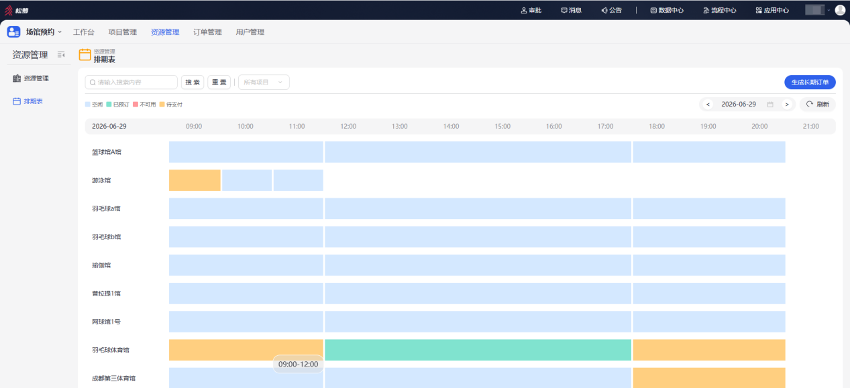Click the 刷新 refresh button

(x=817, y=105)
